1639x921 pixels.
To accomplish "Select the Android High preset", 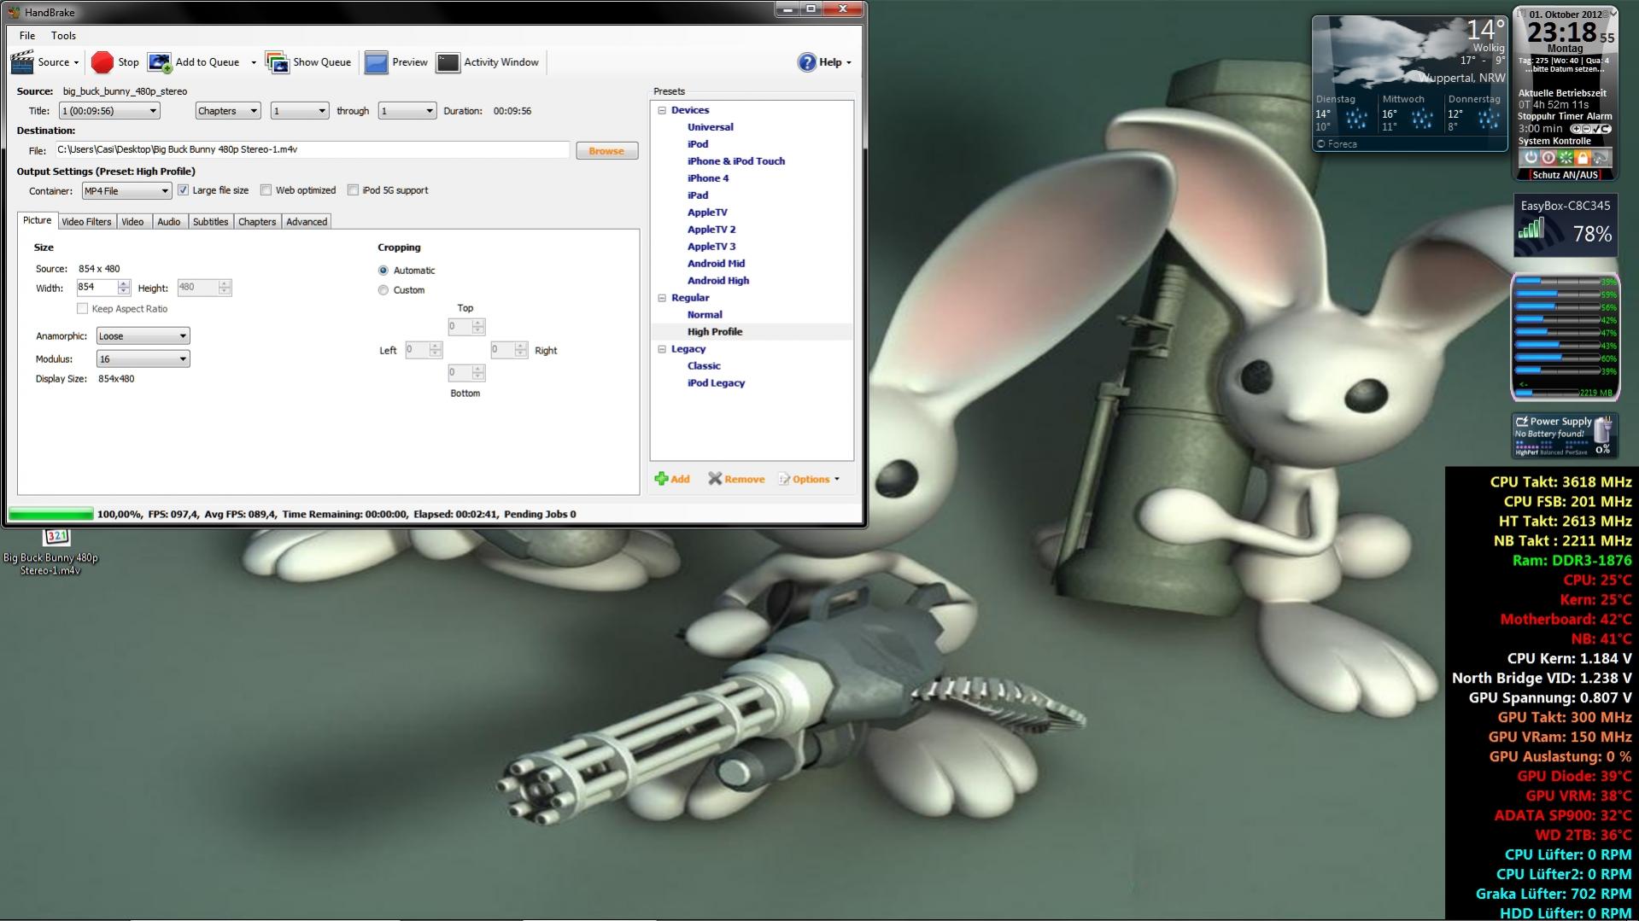I will click(x=718, y=281).
